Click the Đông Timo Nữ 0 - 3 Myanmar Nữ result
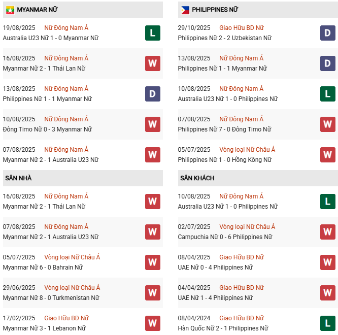The width and height of the screenshot is (338, 335). point(47,129)
